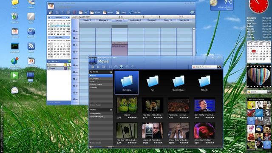Screen dimensions: 272x153
Task: Switch Calendar to Month view
Action: pos(108,12)
